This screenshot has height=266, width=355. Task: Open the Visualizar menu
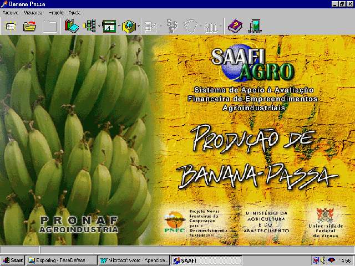(33, 13)
